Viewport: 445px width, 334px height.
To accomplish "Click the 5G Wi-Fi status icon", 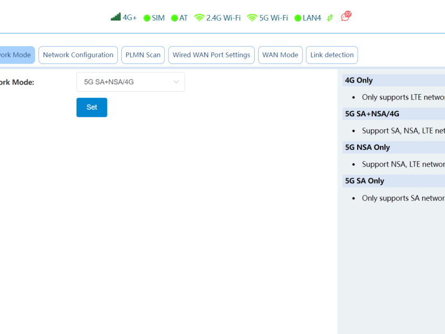I will [252, 18].
